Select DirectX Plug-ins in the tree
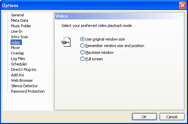Screen dimensions: 188x124 (x=24, y=69)
